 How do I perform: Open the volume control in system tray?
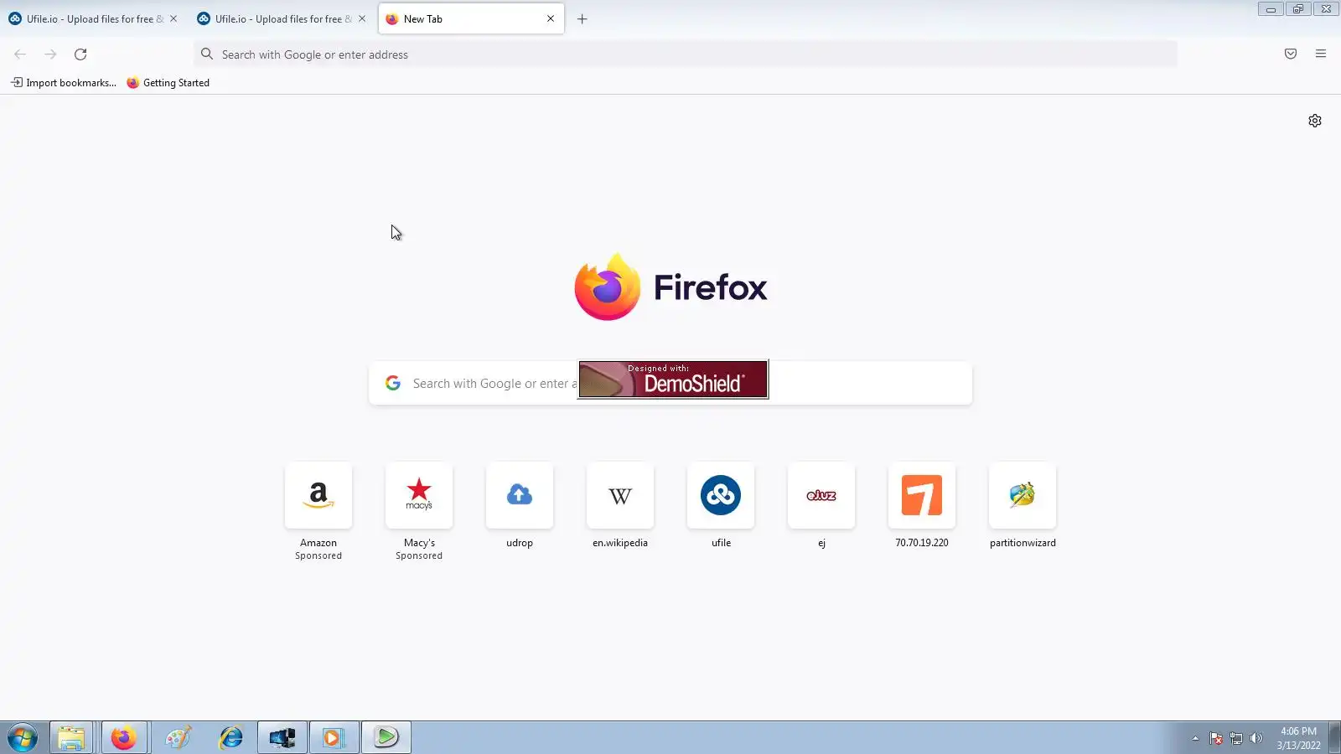tap(1256, 738)
